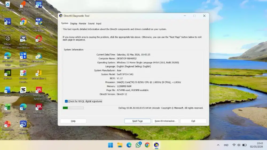Show hidden icons chevron in system tray

pos(218,145)
